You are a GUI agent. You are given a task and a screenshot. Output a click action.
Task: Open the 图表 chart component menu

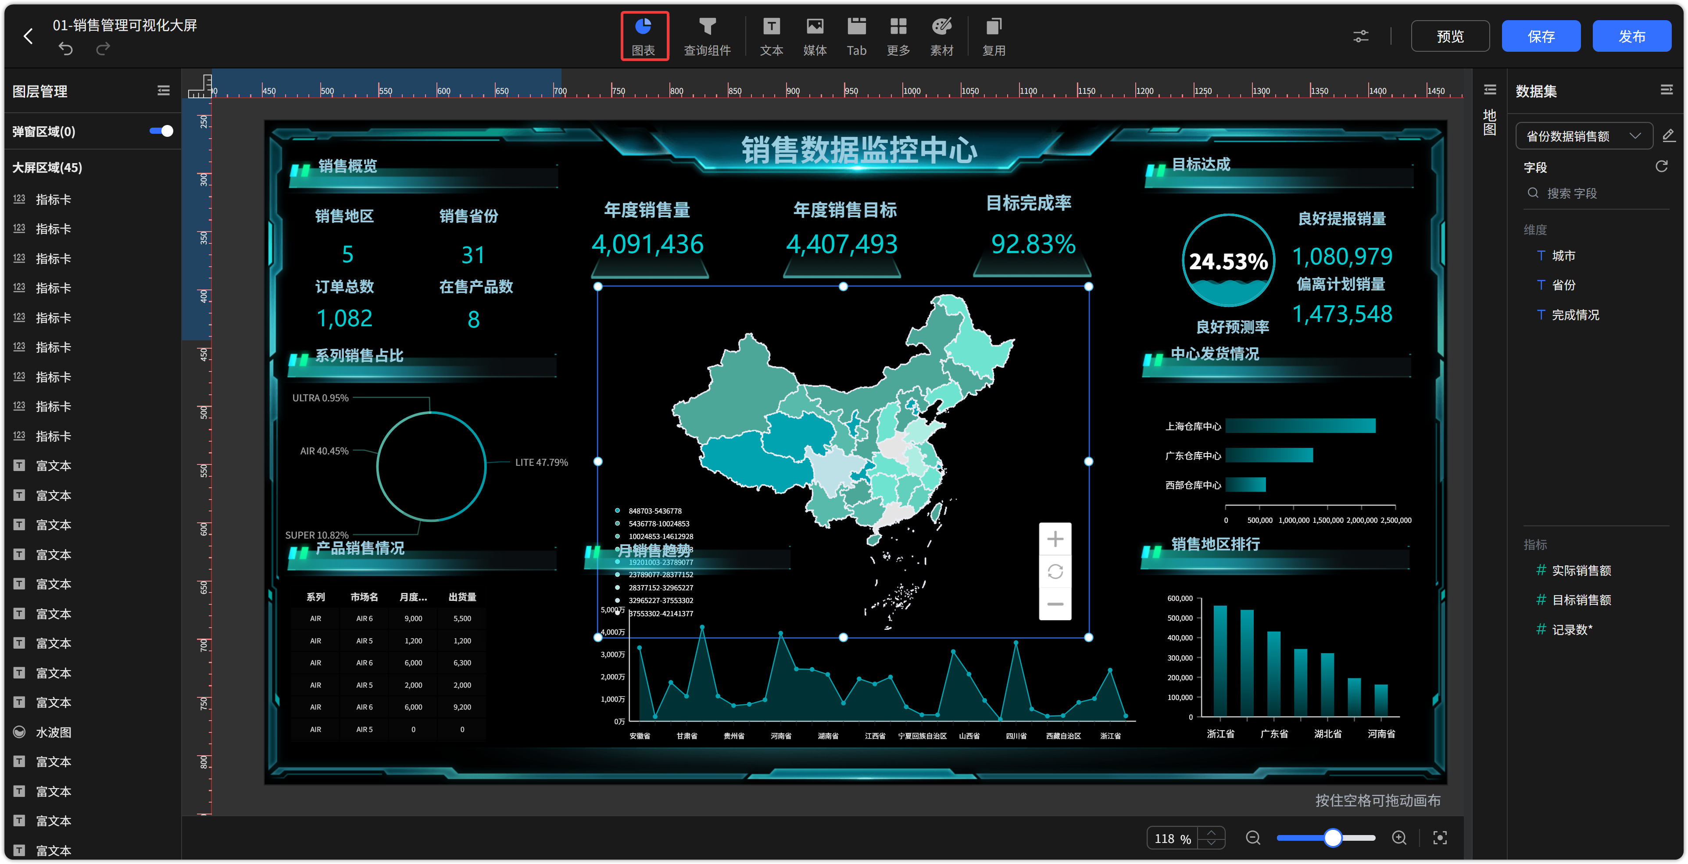tap(644, 36)
